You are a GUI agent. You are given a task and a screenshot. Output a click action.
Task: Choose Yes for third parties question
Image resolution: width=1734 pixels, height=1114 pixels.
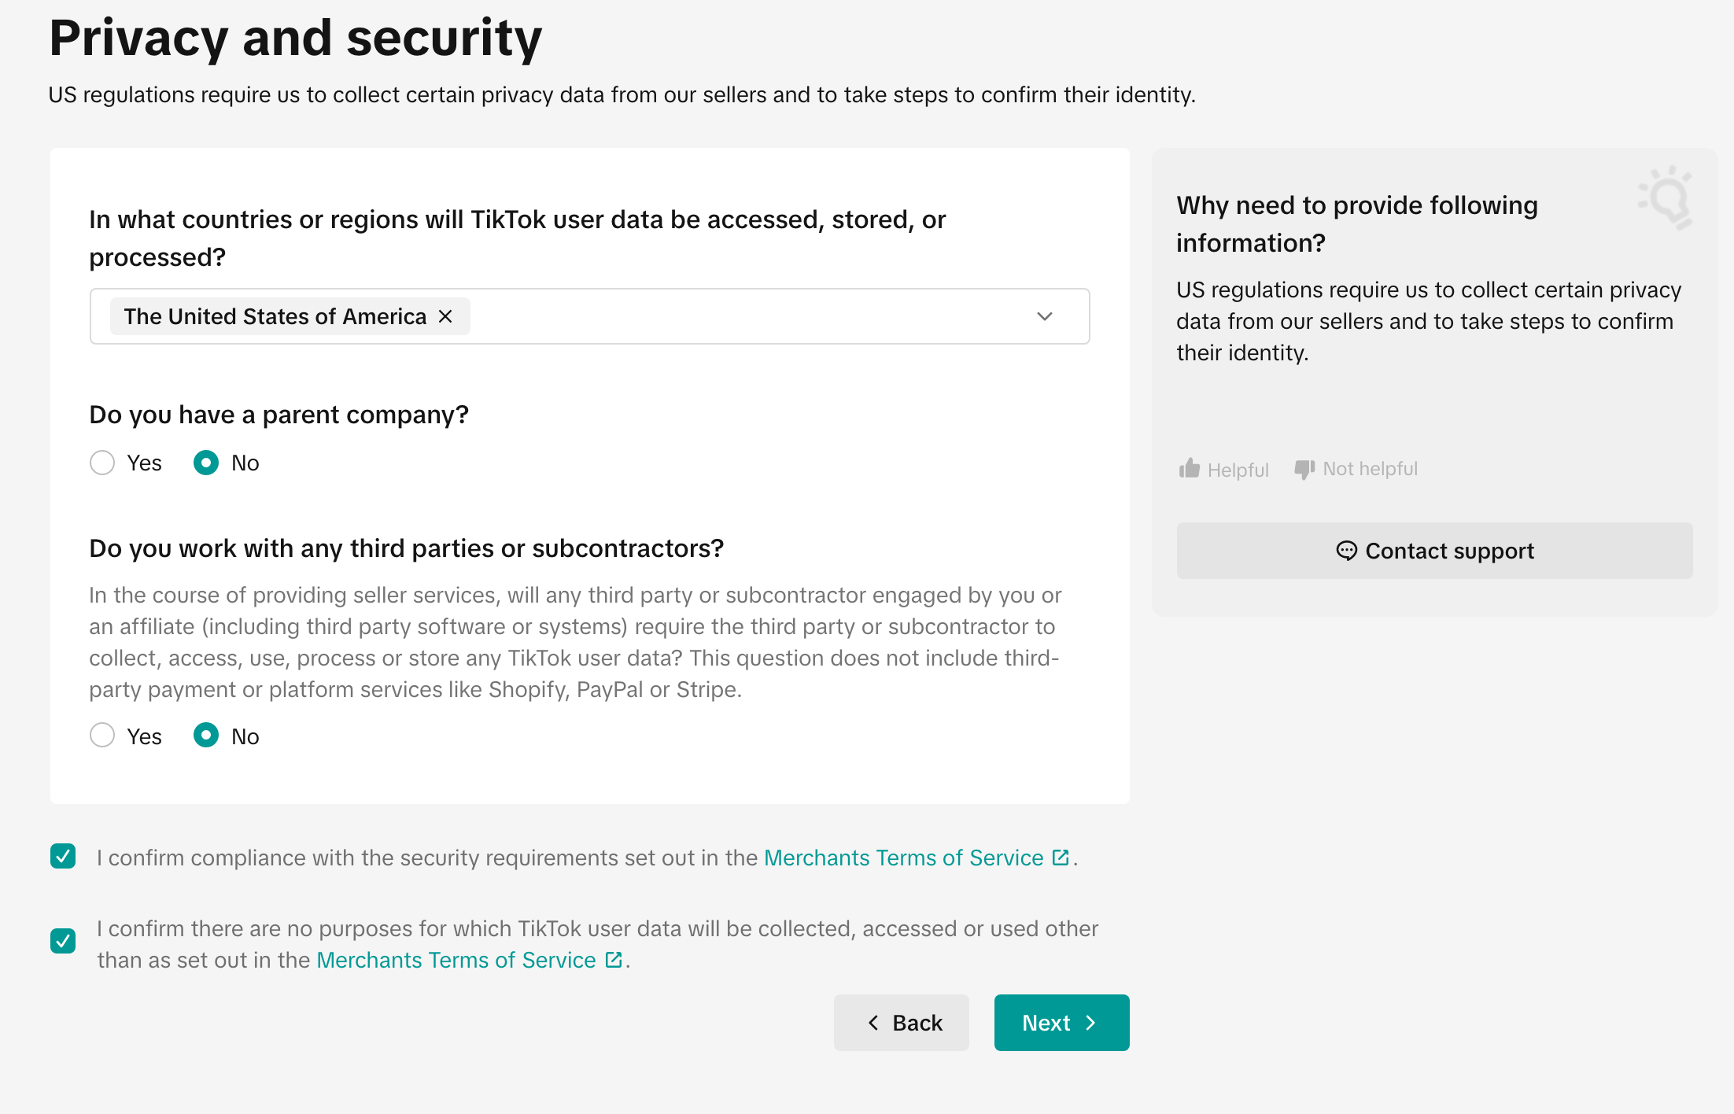tap(102, 736)
